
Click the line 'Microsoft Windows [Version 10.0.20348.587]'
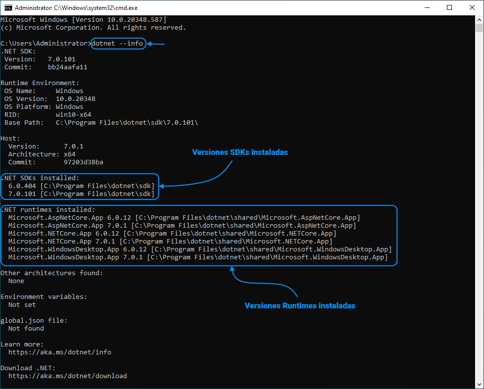(84, 19)
